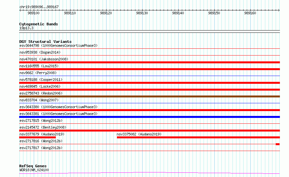This screenshot has width=289, height=177.
Task: Select nsv469845 (Locke2006) variant label
Action: pyautogui.click(x=40, y=86)
